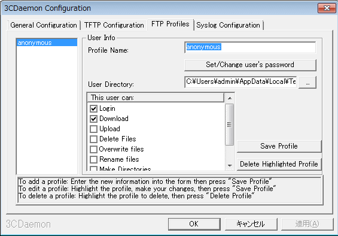Check the Make Directories checkbox
The width and height of the screenshot is (338, 236).
click(x=93, y=168)
